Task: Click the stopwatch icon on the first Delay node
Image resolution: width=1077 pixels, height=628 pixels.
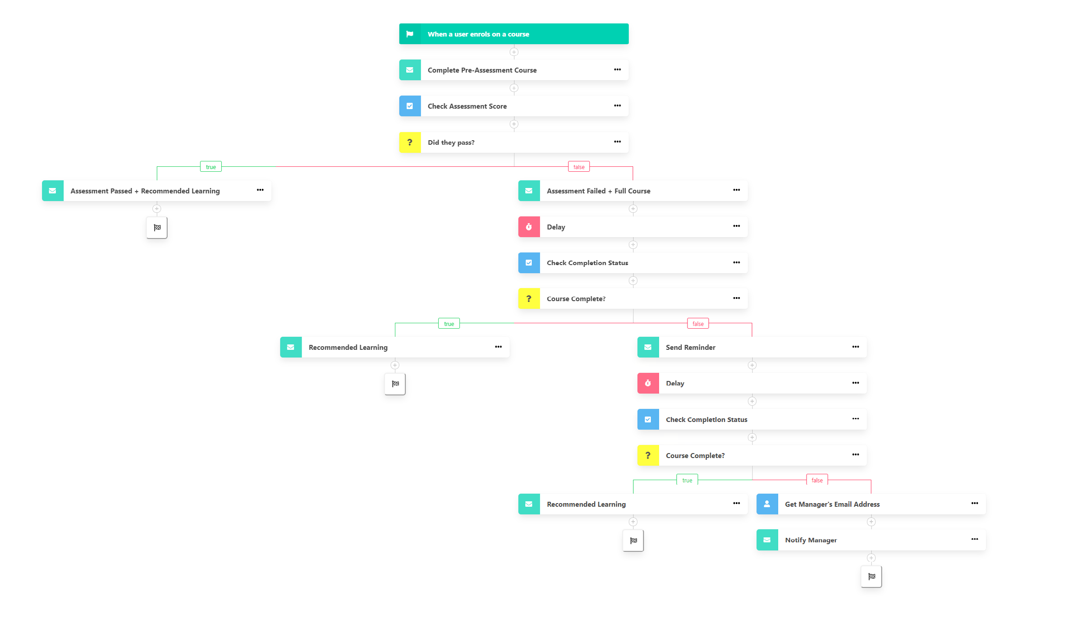Action: click(529, 226)
